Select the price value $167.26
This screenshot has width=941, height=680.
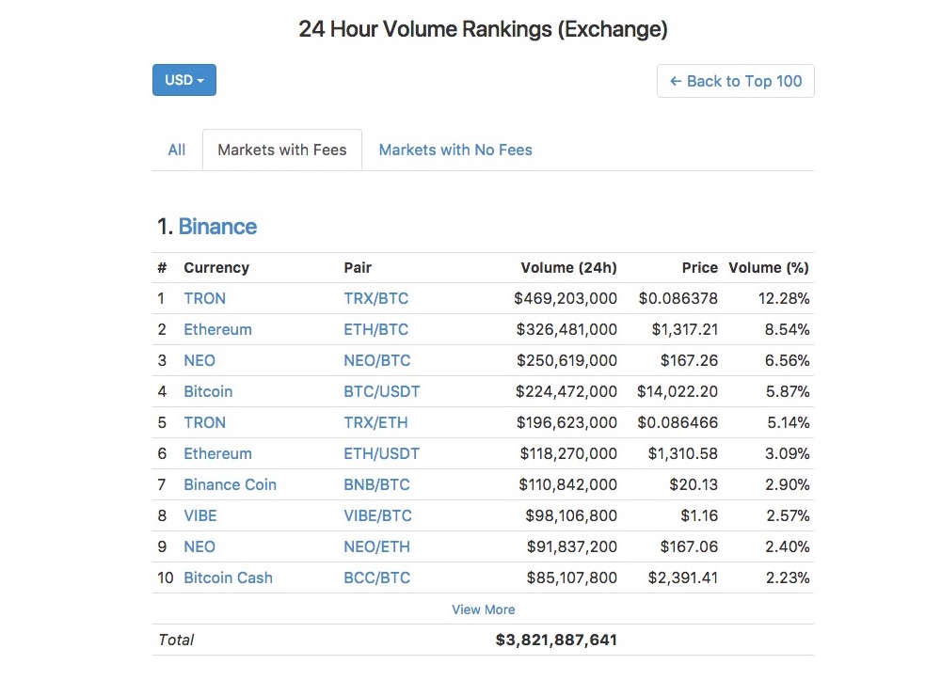pos(689,361)
